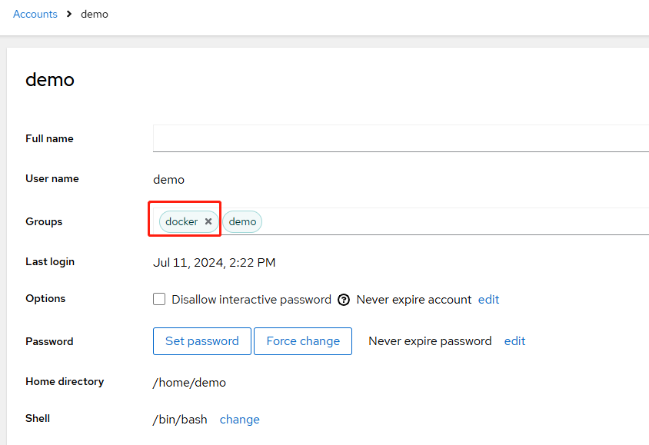The image size is (649, 445).
Task: Edit the Never expire password setting
Action: coord(514,340)
